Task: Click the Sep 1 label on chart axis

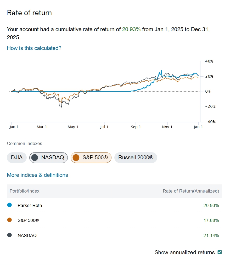Action: click(136, 127)
